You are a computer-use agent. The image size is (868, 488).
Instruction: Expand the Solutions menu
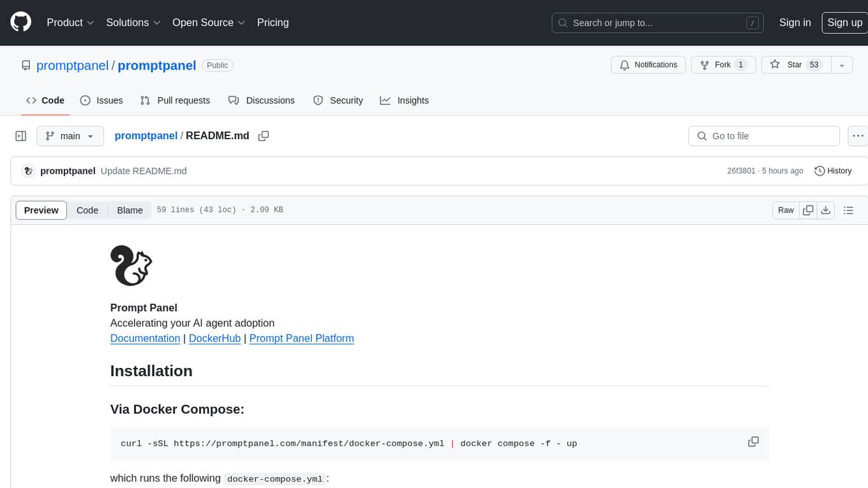133,22
